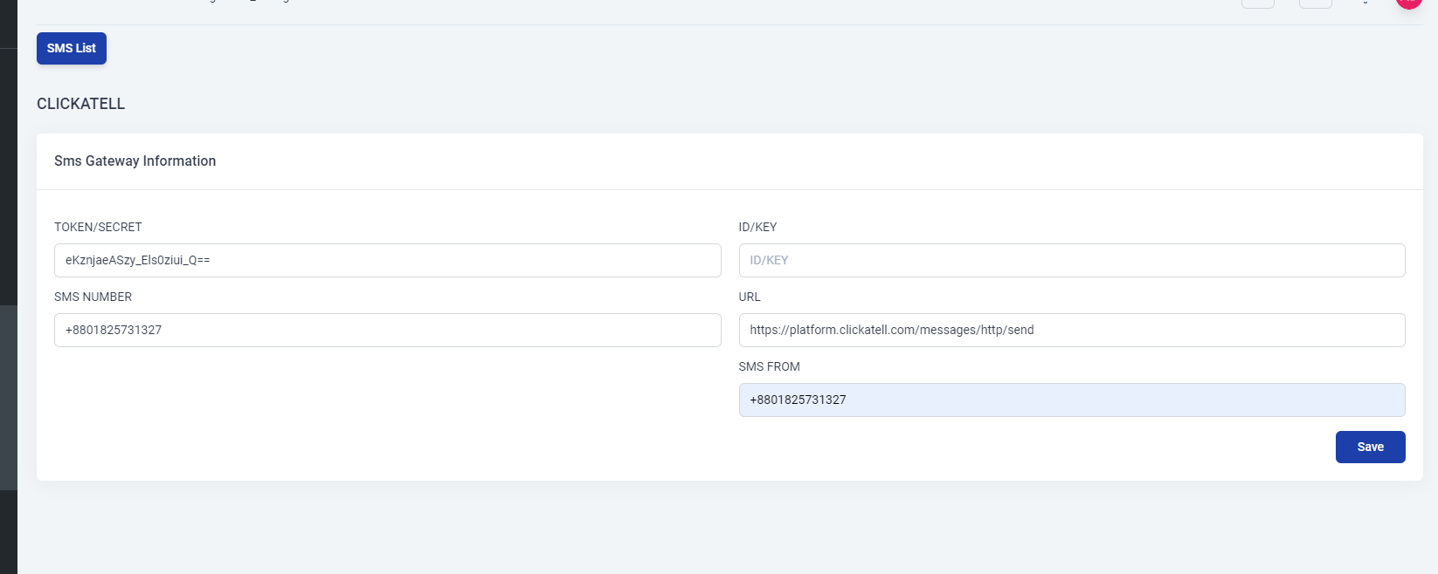Save the SMS gateway settings
Image resolution: width=1438 pixels, height=574 pixels.
tap(1370, 447)
